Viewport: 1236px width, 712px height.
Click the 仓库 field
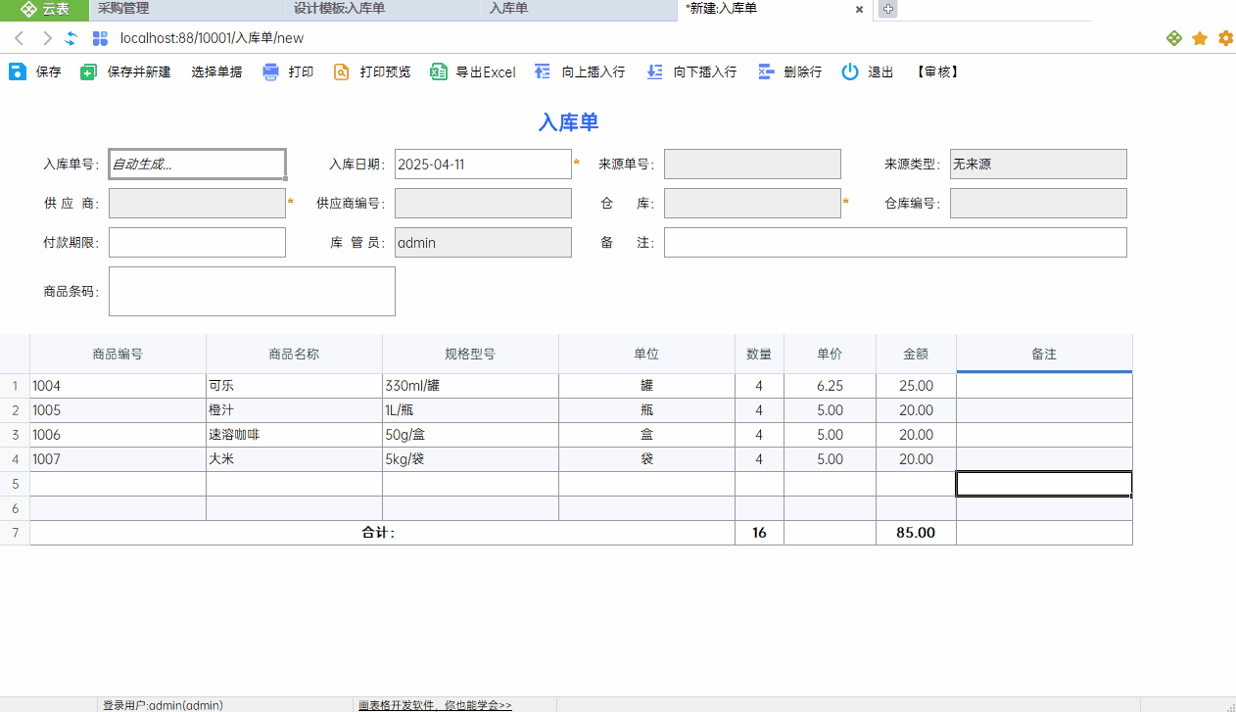click(x=752, y=203)
